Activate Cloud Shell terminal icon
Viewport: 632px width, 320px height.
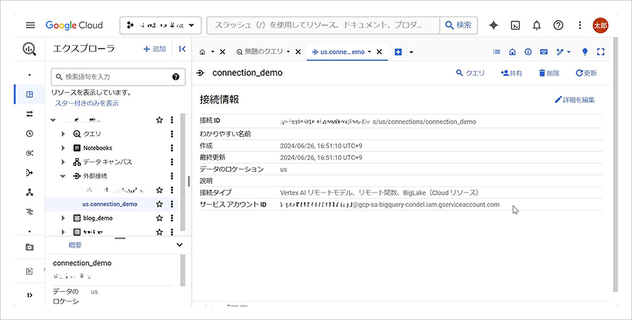click(x=515, y=25)
